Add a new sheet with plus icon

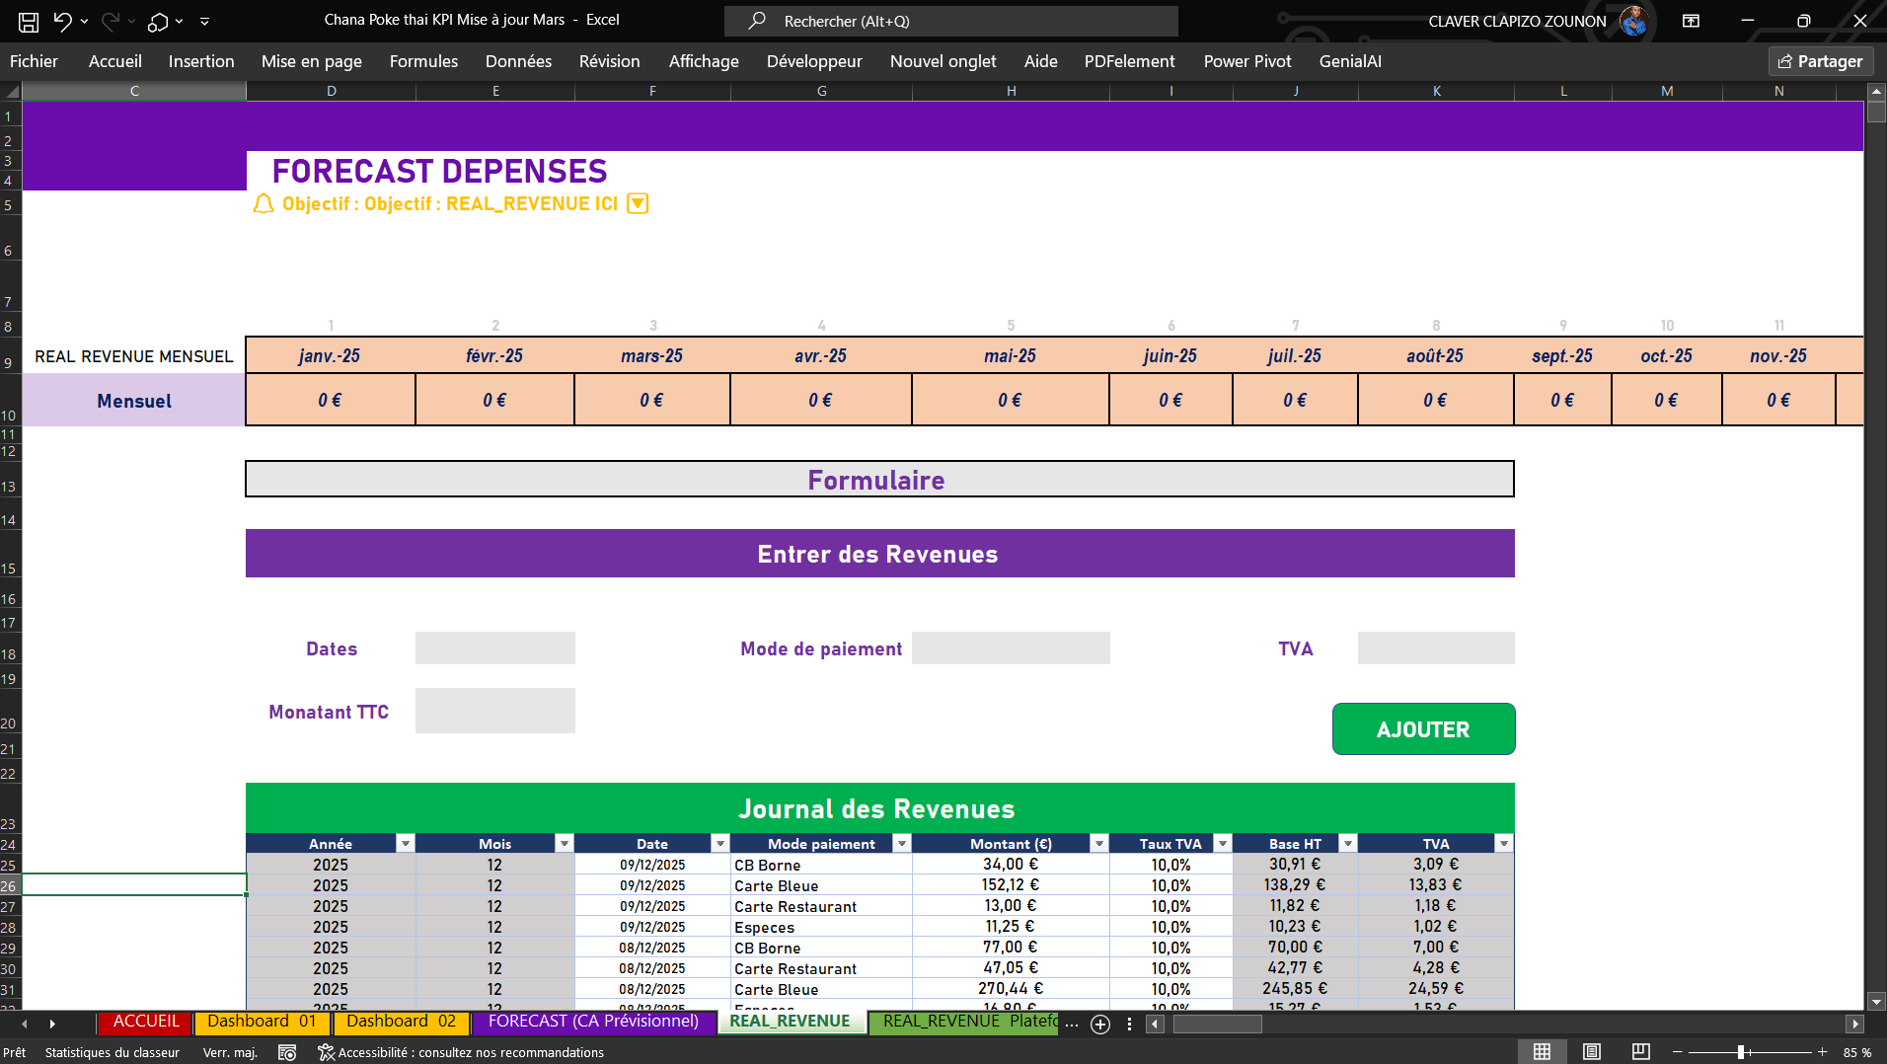[1100, 1025]
